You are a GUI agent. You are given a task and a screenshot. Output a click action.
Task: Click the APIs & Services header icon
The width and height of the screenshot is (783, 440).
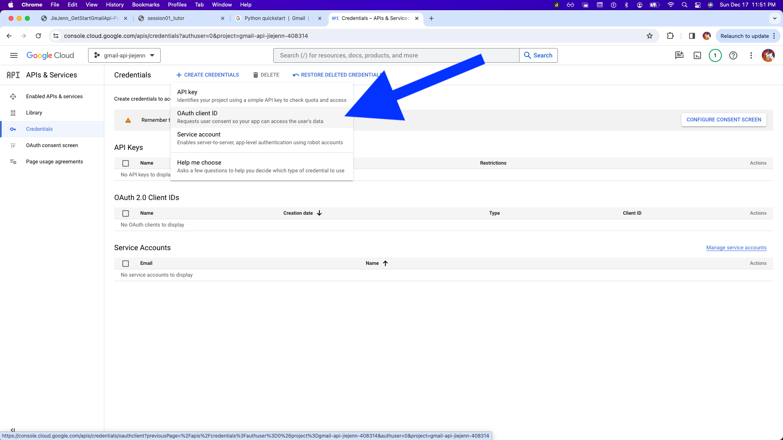13,75
